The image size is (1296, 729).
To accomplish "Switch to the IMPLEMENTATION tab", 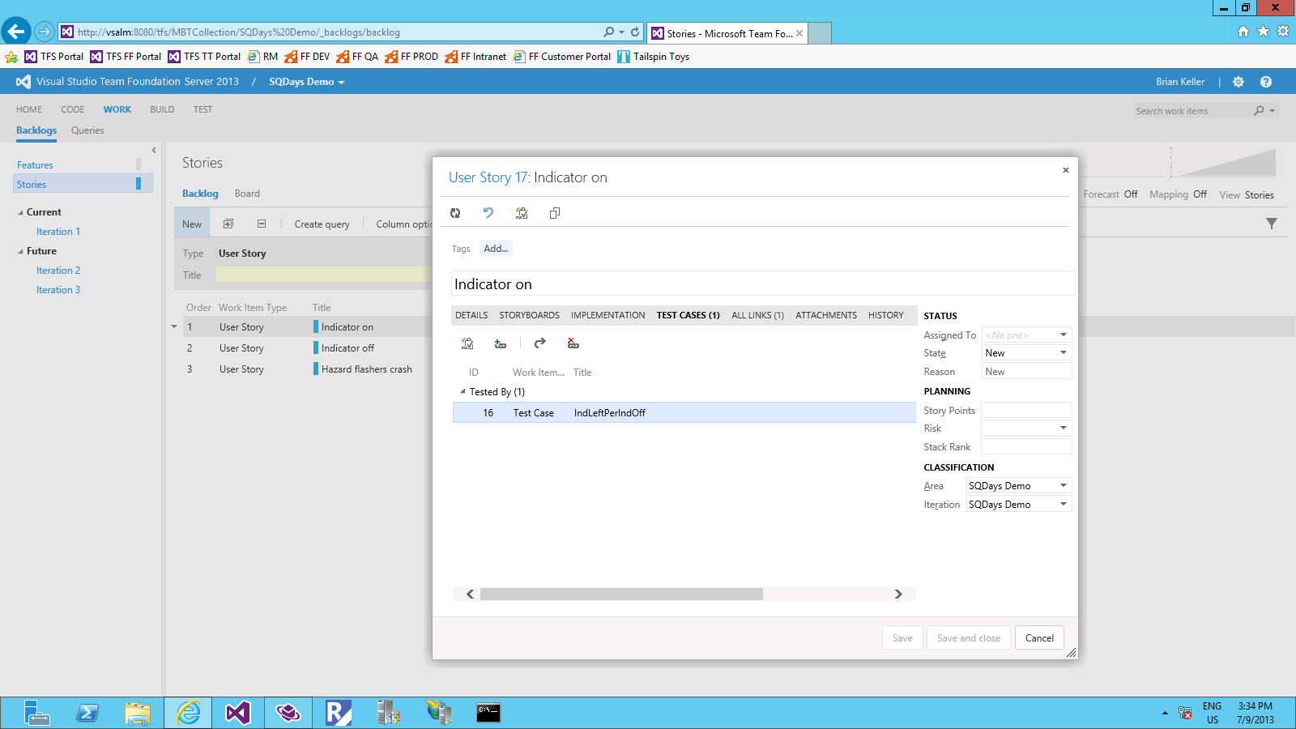I will point(607,315).
